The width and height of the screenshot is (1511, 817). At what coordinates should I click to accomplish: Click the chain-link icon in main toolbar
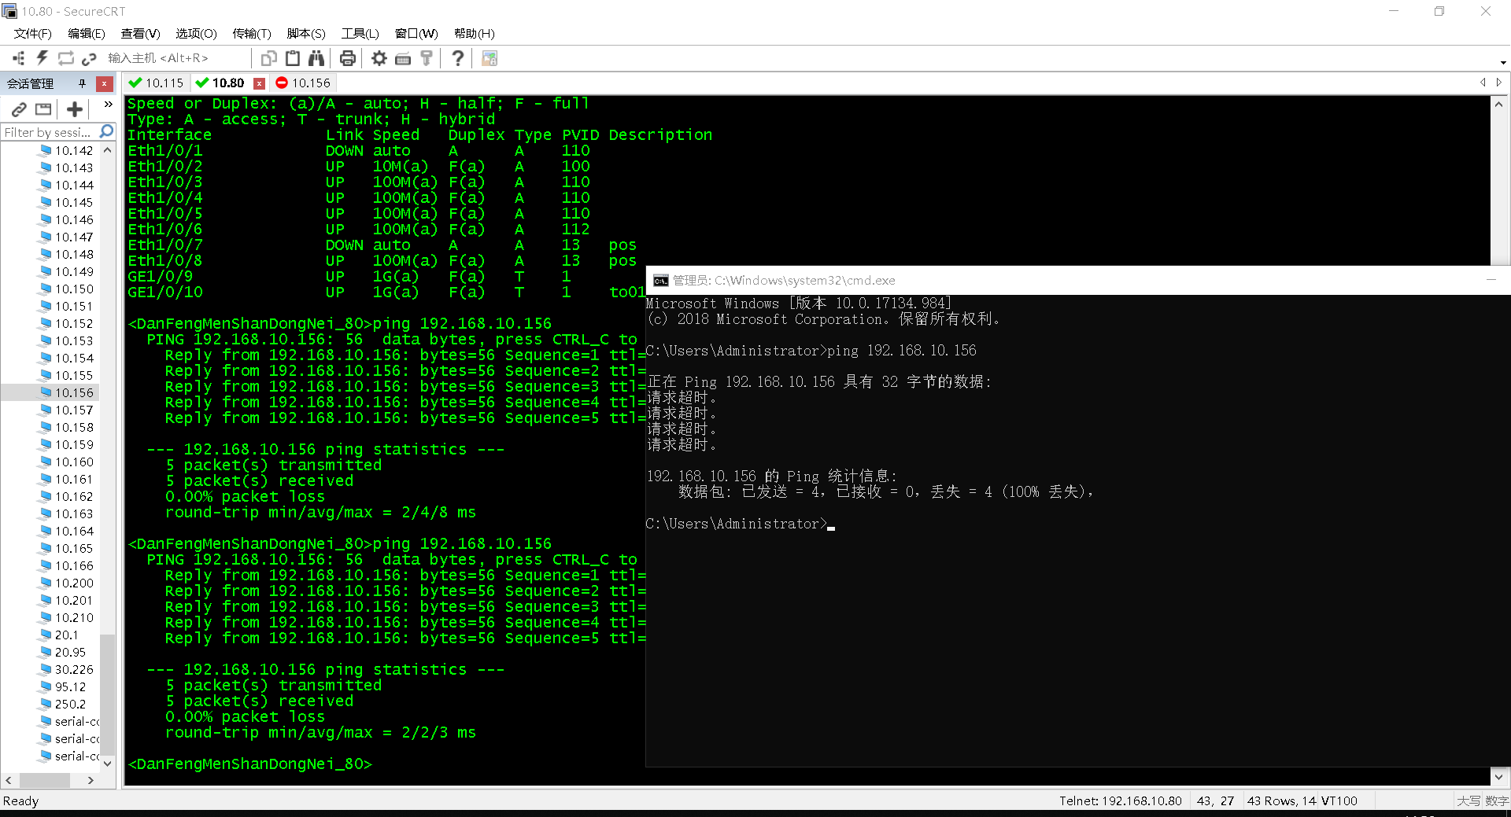coord(89,58)
